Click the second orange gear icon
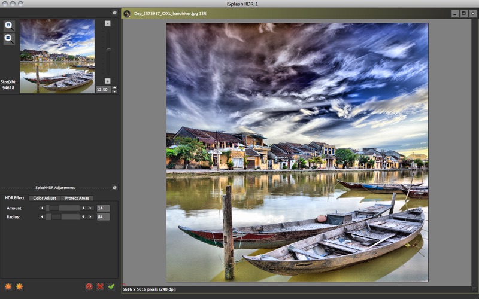This screenshot has width=479, height=299. 20,286
